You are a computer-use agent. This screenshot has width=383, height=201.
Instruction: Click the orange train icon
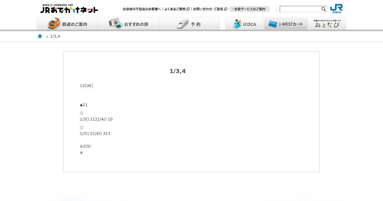pyautogui.click(x=54, y=23)
